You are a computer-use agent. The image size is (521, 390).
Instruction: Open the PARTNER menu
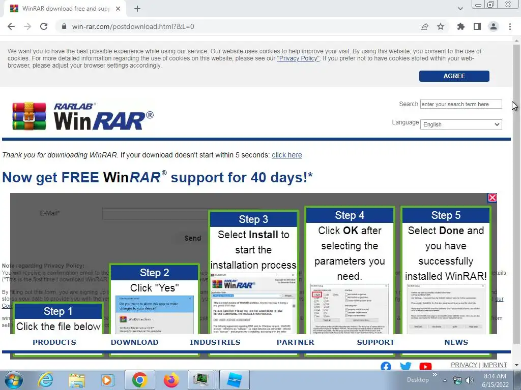coord(296,342)
